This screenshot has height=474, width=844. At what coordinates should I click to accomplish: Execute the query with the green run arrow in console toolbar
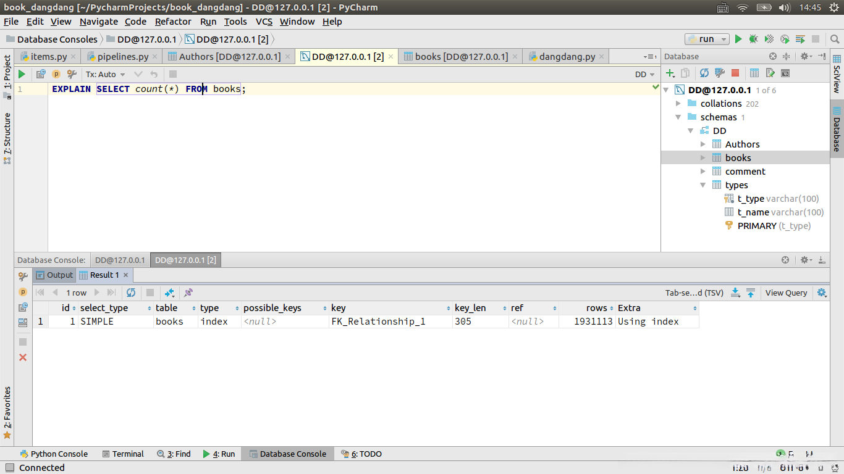[22, 74]
